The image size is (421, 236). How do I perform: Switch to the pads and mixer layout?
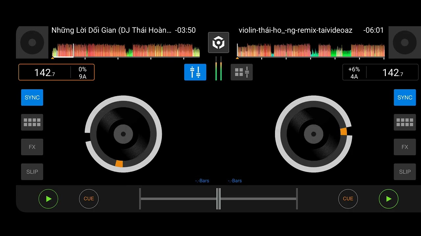point(242,72)
